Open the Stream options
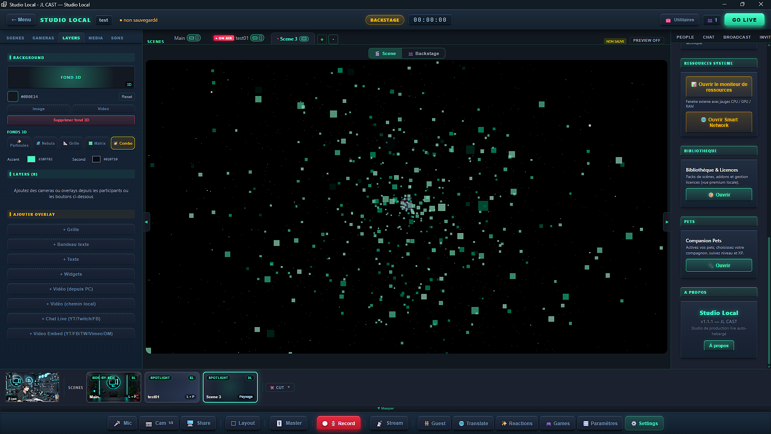Viewport: 771px width, 434px height. 389,423
